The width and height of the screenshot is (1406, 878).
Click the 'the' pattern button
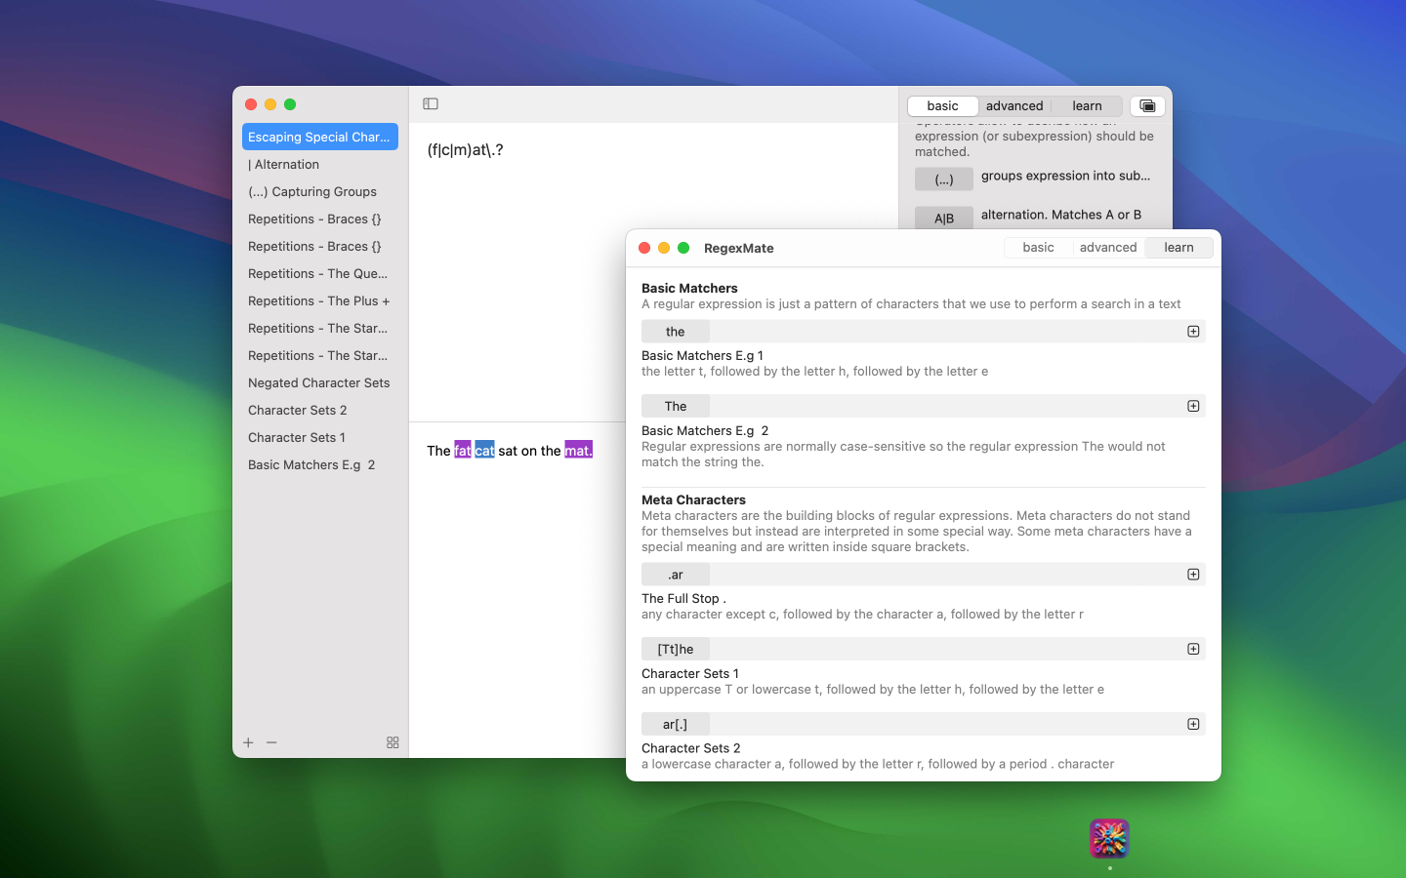tap(676, 332)
